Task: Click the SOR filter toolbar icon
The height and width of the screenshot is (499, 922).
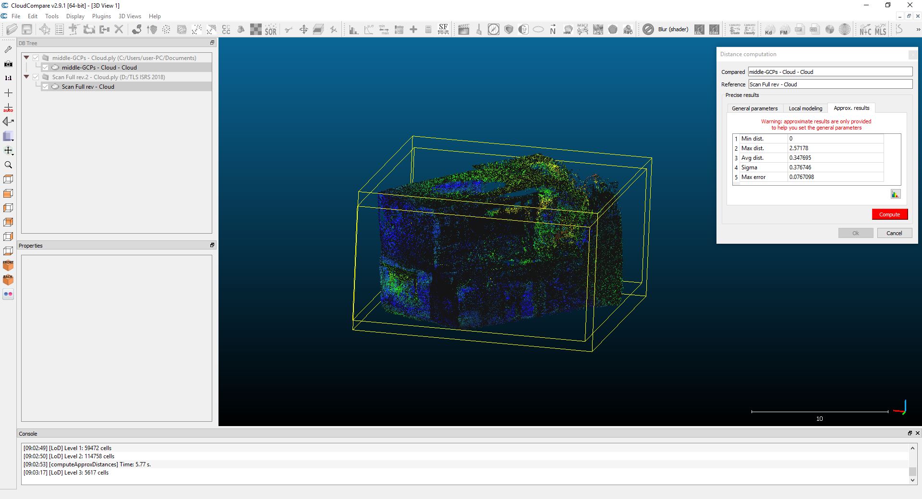Action: tap(270, 30)
